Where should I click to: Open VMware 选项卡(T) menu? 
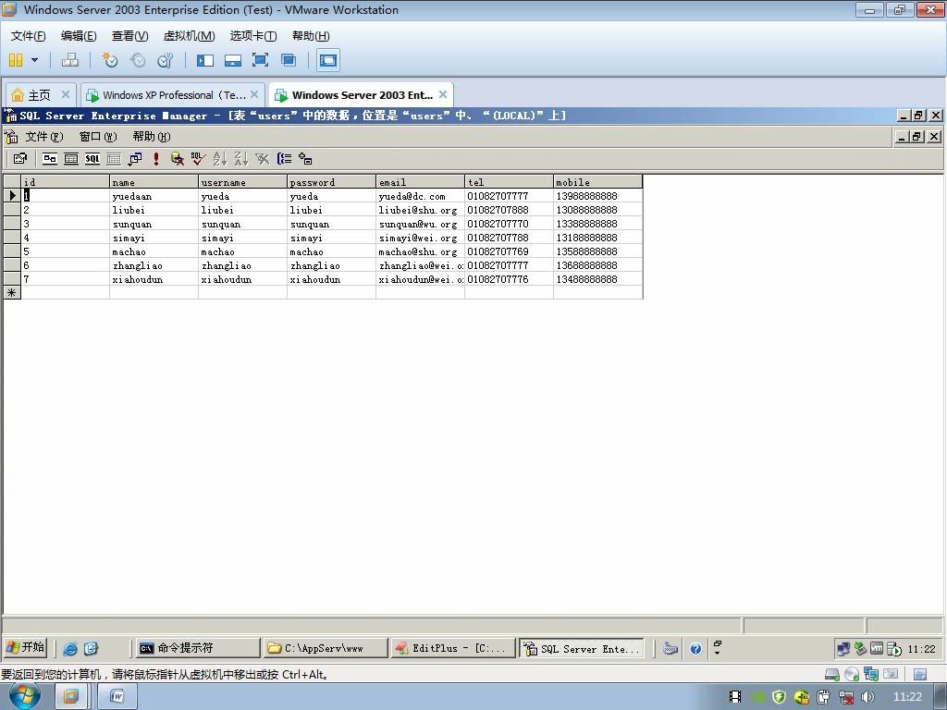[253, 36]
